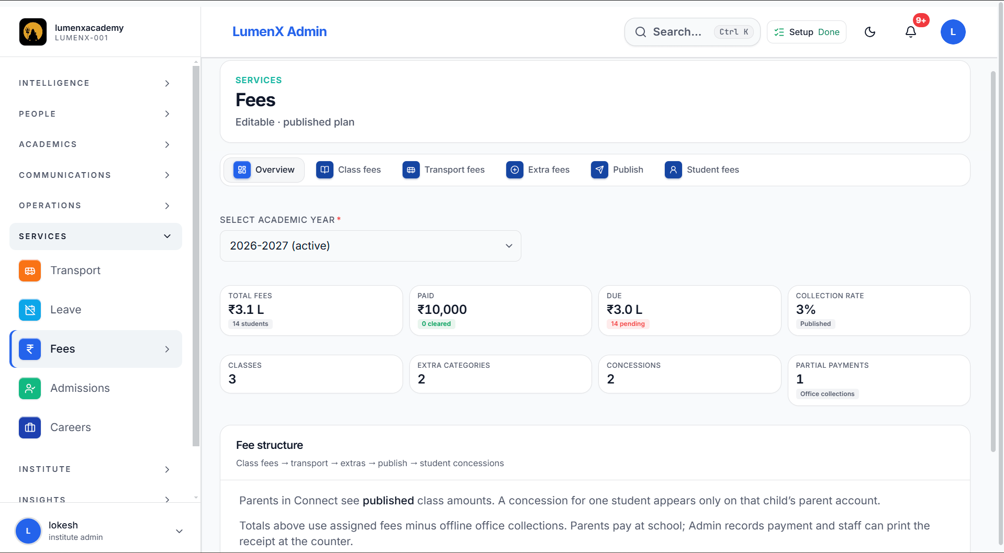Click the Due ₹3.0 L card

[x=690, y=310]
